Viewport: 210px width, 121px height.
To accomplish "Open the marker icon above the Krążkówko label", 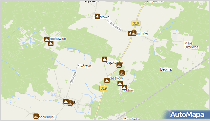I will (x=105, y=59).
